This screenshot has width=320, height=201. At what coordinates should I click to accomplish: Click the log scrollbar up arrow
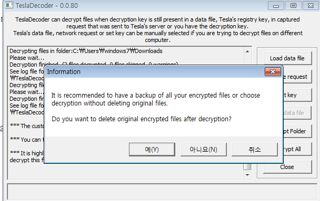[x=247, y=51]
